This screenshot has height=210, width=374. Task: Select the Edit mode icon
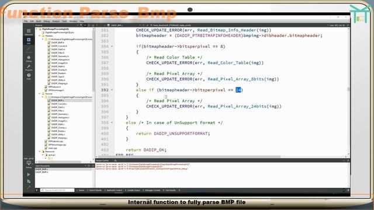29,41
